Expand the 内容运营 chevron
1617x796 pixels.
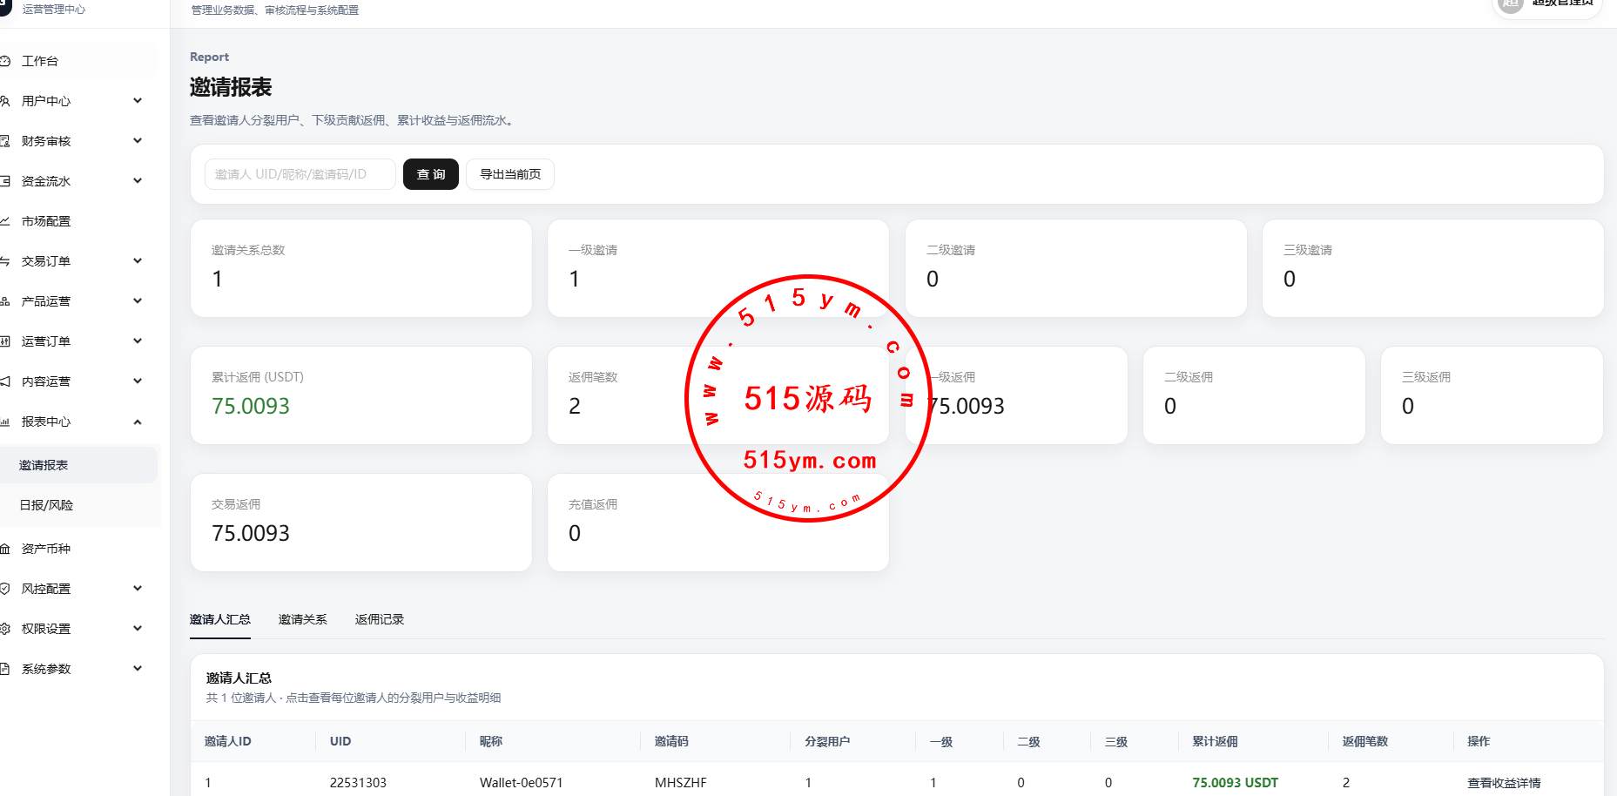(x=138, y=381)
